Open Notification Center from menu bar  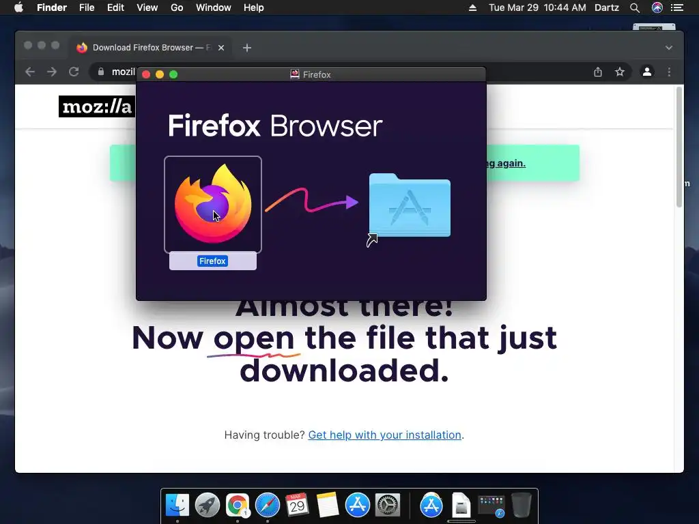pyautogui.click(x=677, y=8)
